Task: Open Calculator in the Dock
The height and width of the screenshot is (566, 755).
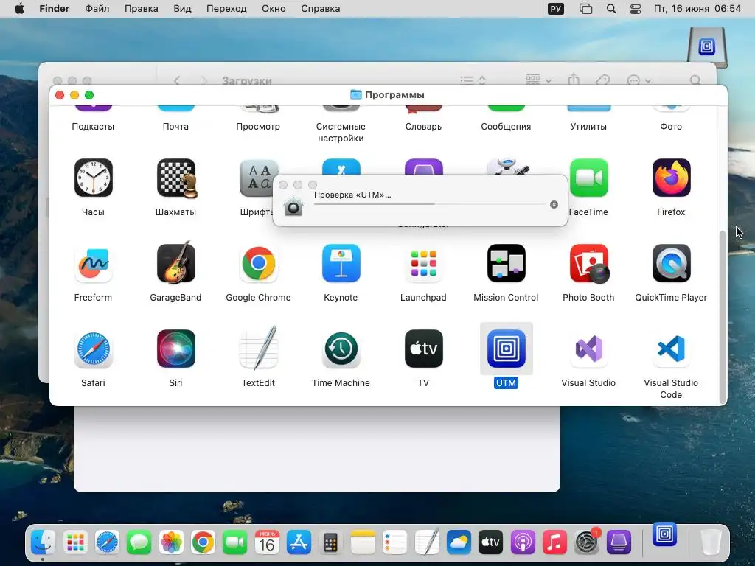Action: (x=331, y=542)
